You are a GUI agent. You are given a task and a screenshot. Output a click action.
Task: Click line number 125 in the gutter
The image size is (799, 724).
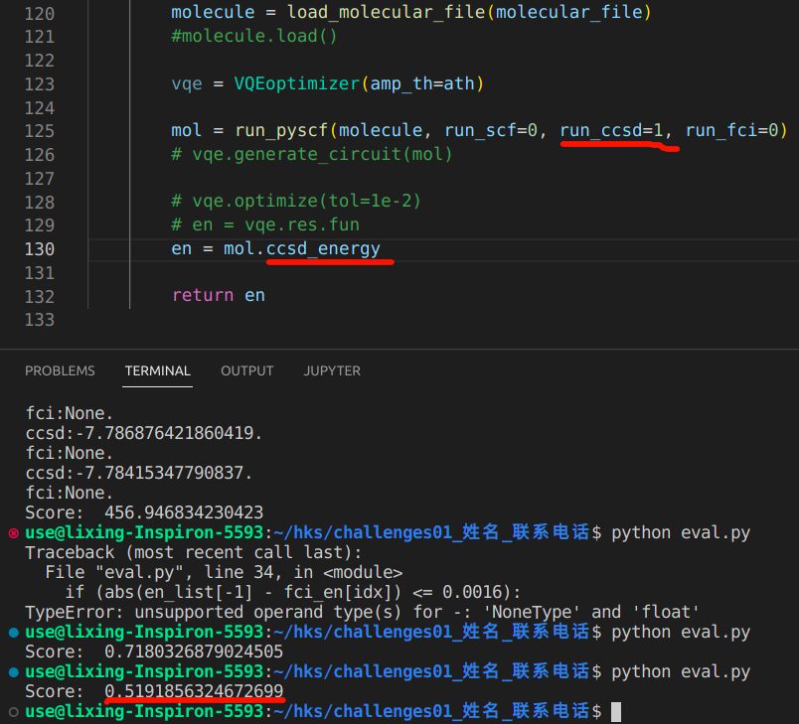pos(38,131)
